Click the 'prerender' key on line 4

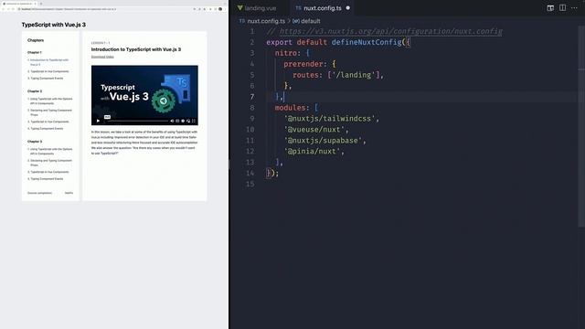pyautogui.click(x=303, y=64)
